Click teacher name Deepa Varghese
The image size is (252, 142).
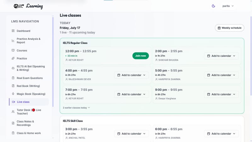pyautogui.click(x=167, y=98)
